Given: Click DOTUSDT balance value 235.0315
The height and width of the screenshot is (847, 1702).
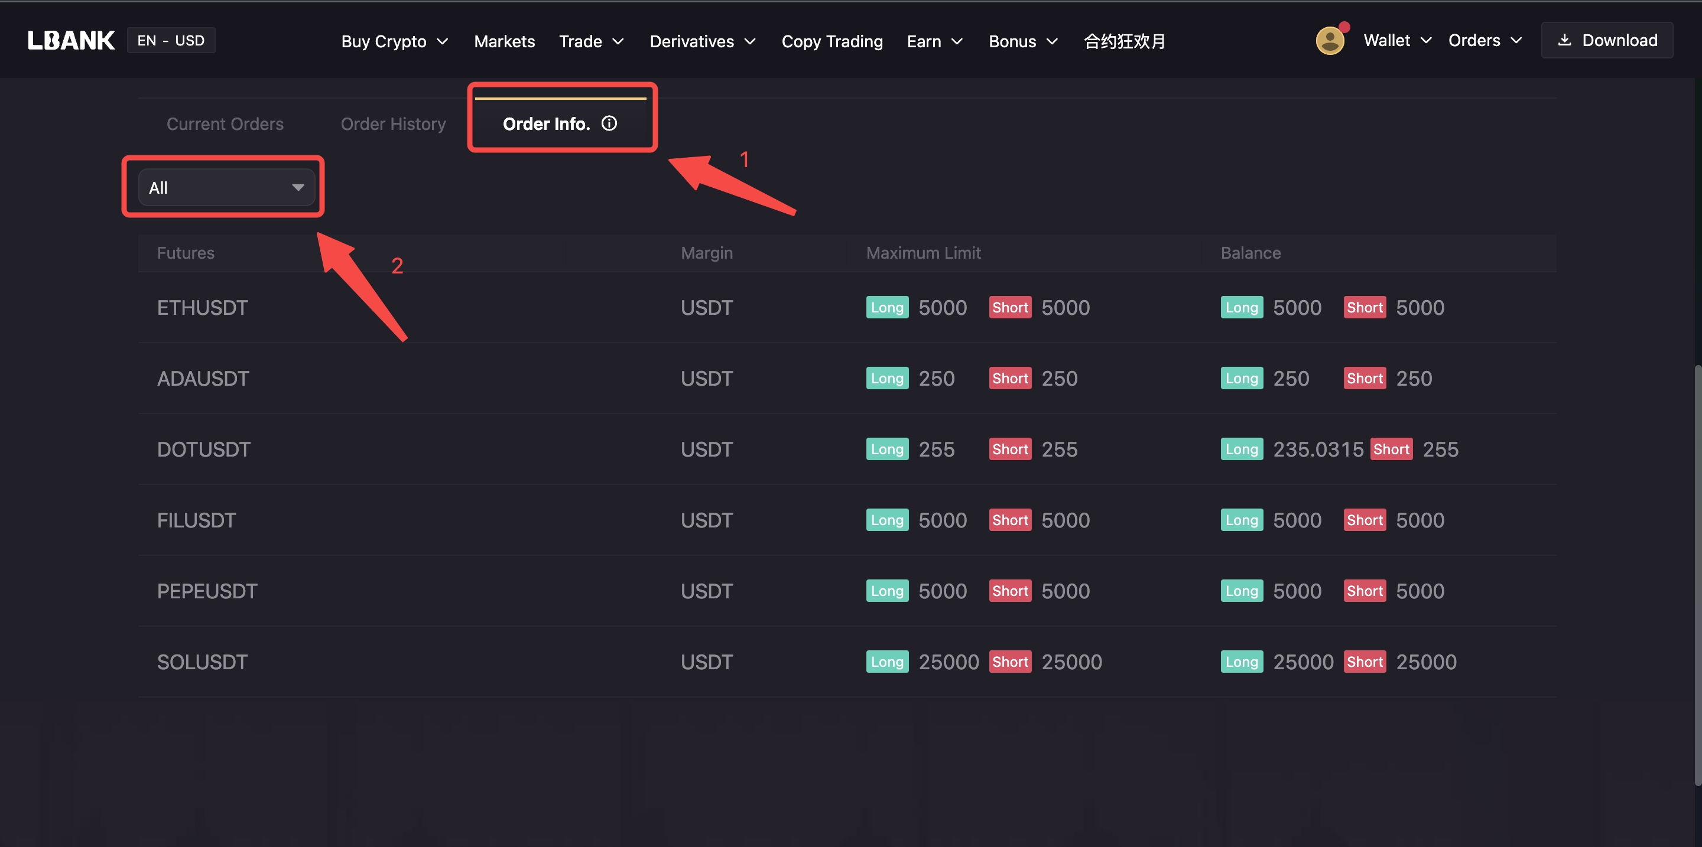Looking at the screenshot, I should click(1318, 449).
